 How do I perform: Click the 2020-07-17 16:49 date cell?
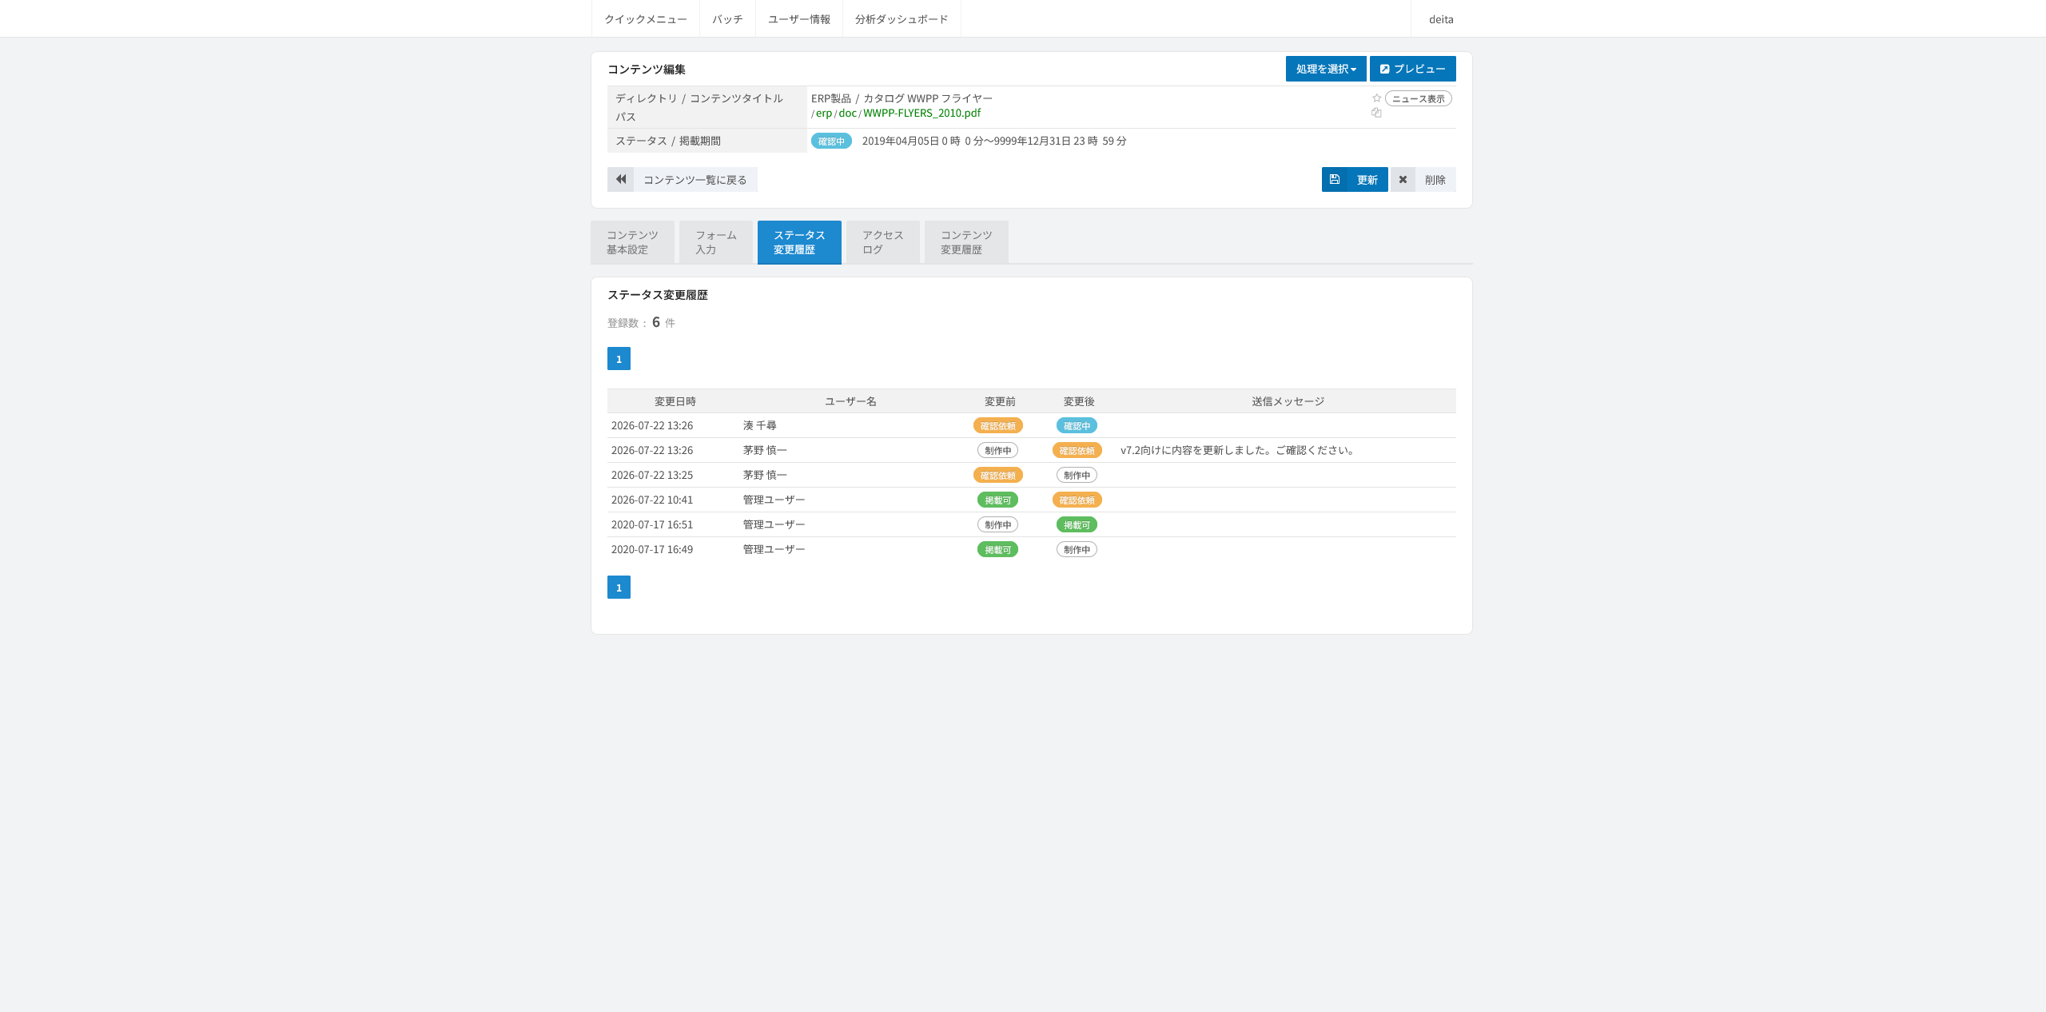tap(652, 549)
